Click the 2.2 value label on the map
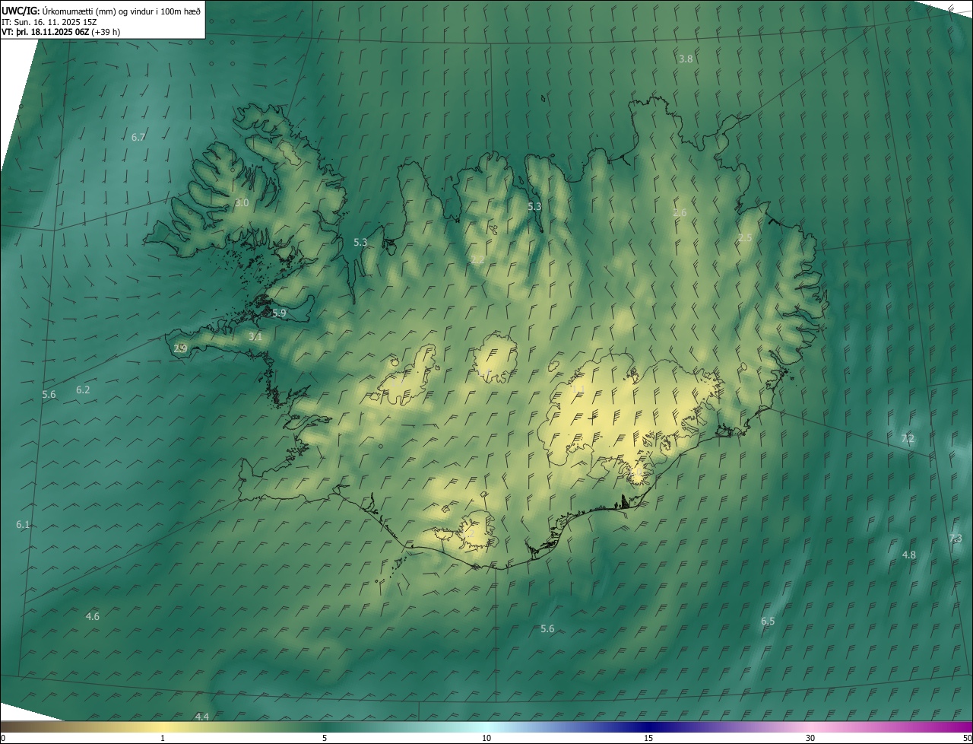Screen dimensions: 973x744 [x=477, y=260]
